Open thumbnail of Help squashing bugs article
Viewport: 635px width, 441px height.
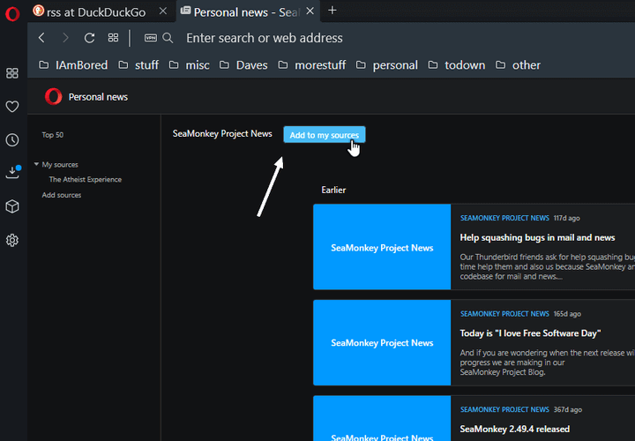[382, 247]
